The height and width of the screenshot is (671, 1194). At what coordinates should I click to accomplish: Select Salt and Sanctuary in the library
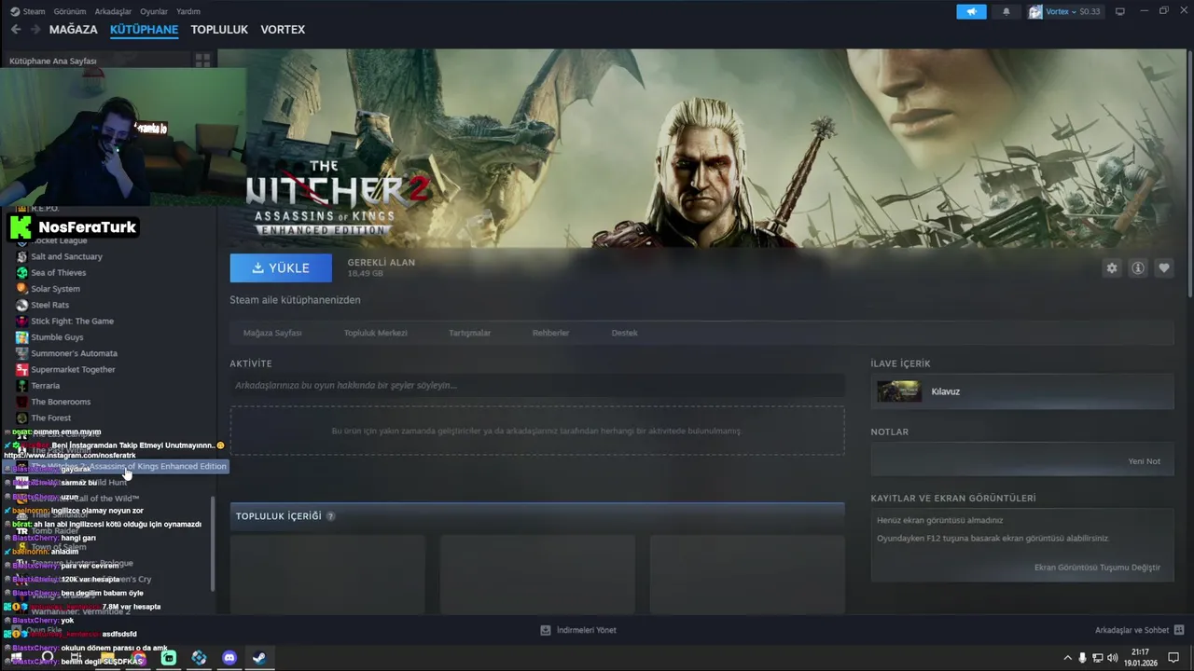click(66, 256)
